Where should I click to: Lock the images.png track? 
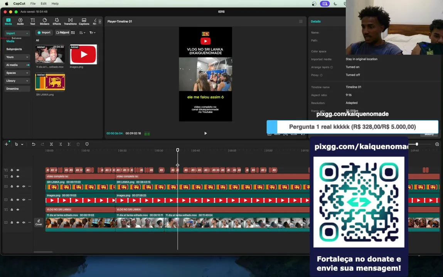pos(12,200)
